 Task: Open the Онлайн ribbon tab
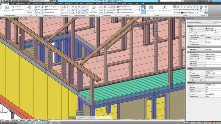point(123,3)
